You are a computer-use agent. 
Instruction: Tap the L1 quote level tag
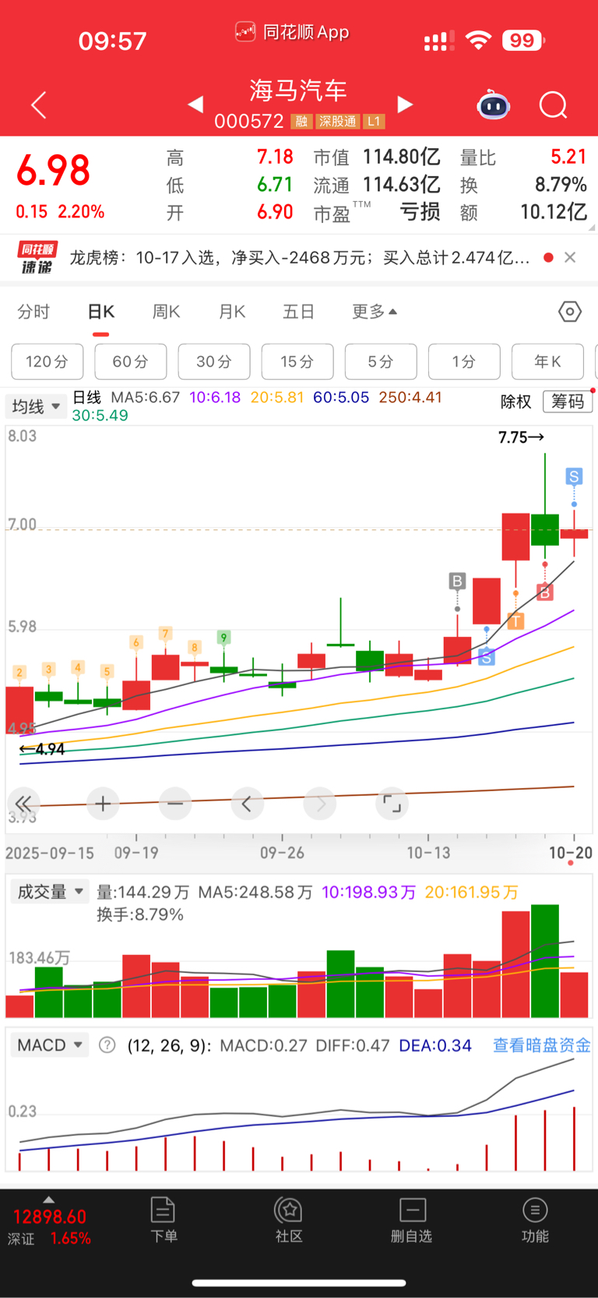[x=375, y=122]
